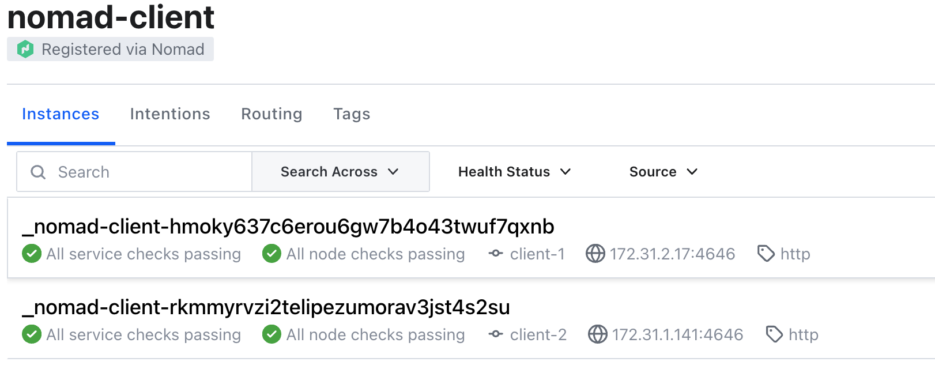Expand the Health Status filter
Viewport: 935px width, 369px height.
point(514,172)
